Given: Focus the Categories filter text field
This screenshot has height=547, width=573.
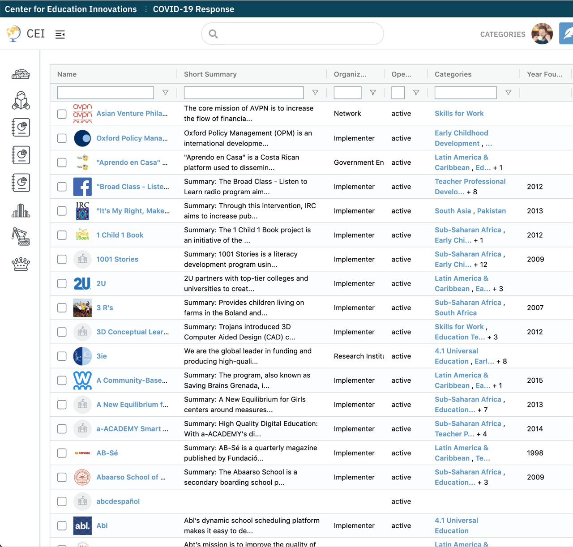Looking at the screenshot, I should click(466, 93).
